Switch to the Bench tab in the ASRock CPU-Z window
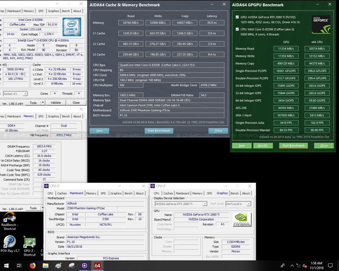Image resolution: width=339 pixels, height=271 pixels. (128, 193)
